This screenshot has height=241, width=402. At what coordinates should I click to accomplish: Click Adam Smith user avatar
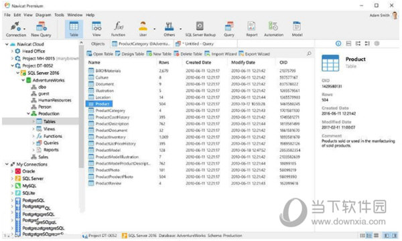(395, 15)
